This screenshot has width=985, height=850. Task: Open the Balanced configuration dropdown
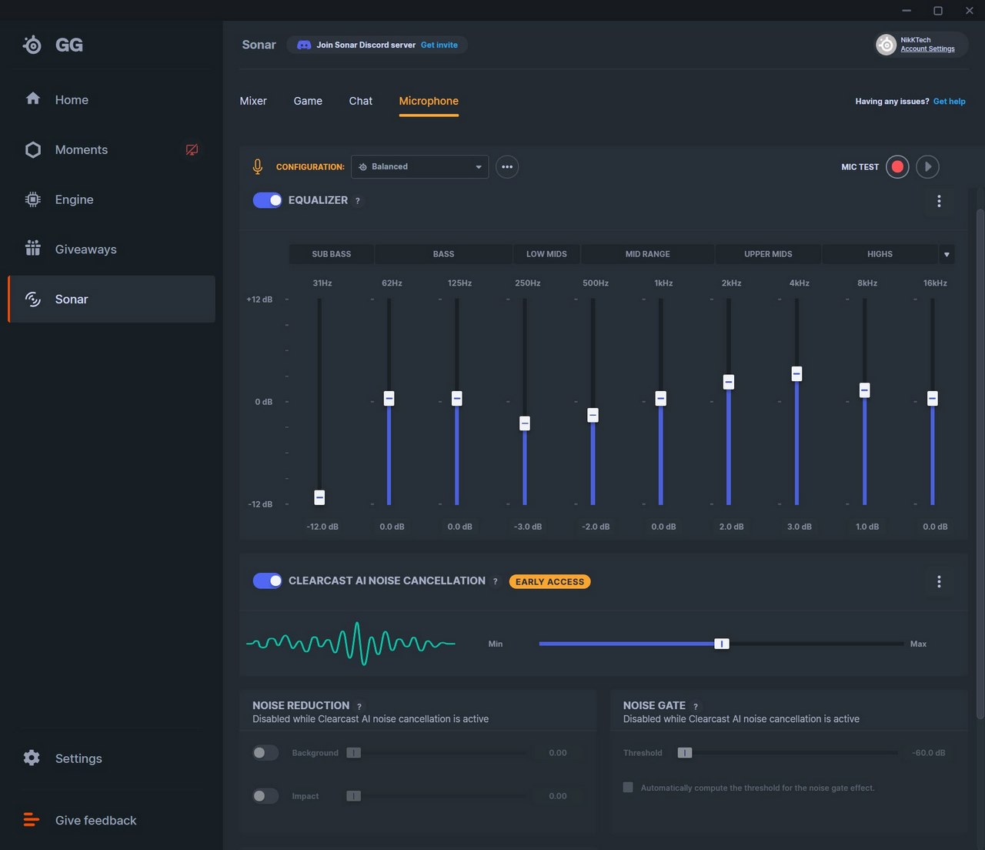click(x=420, y=166)
